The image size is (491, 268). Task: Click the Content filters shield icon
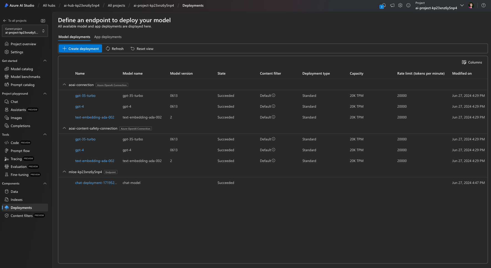click(x=7, y=216)
